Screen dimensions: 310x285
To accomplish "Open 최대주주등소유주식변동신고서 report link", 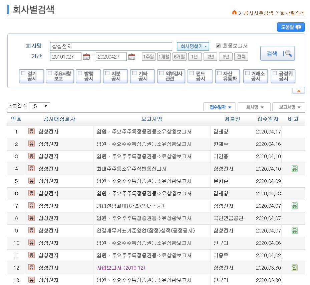I will 131,169.
